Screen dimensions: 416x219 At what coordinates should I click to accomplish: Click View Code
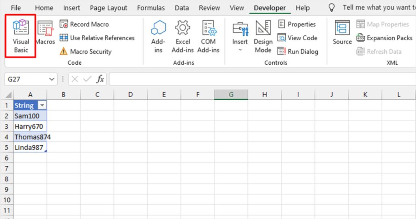[x=297, y=38]
